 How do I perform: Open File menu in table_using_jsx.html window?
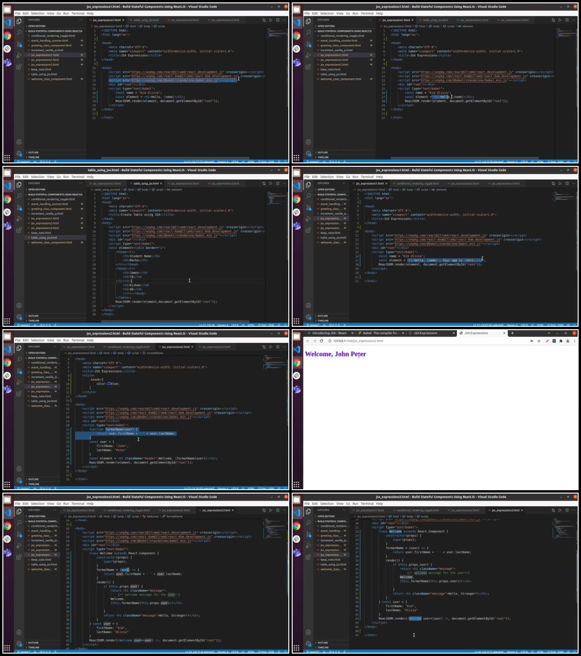18,177
